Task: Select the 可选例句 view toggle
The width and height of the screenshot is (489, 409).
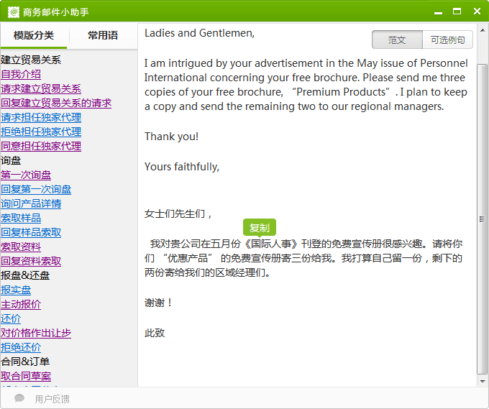Action: (x=447, y=40)
